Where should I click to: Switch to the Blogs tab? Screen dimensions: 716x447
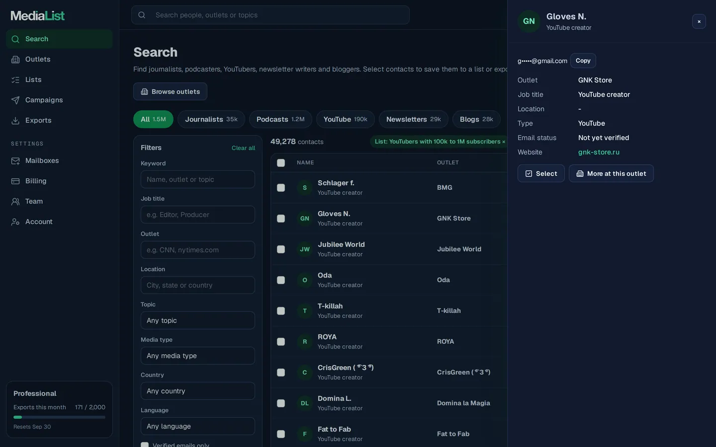[476, 119]
